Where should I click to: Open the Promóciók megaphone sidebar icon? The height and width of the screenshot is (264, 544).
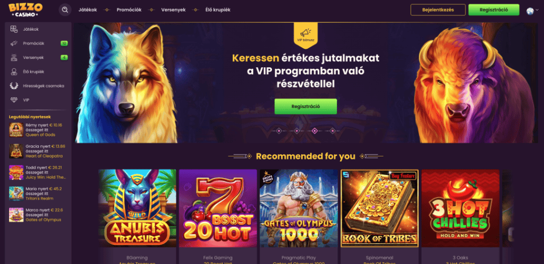pyautogui.click(x=14, y=43)
